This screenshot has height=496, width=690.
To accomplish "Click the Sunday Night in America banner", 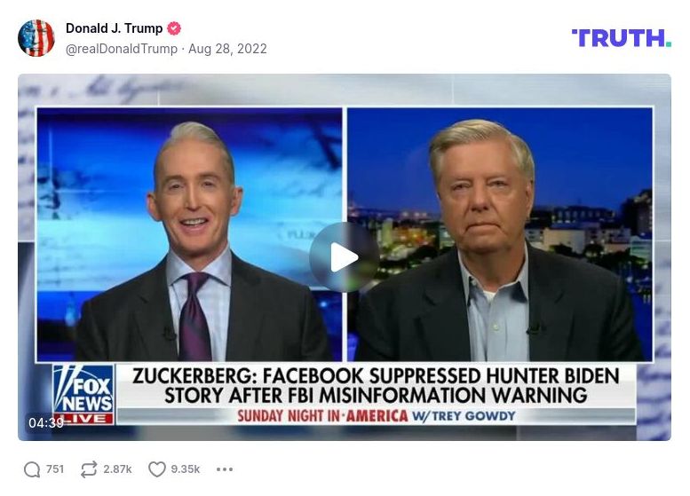I will click(376, 416).
